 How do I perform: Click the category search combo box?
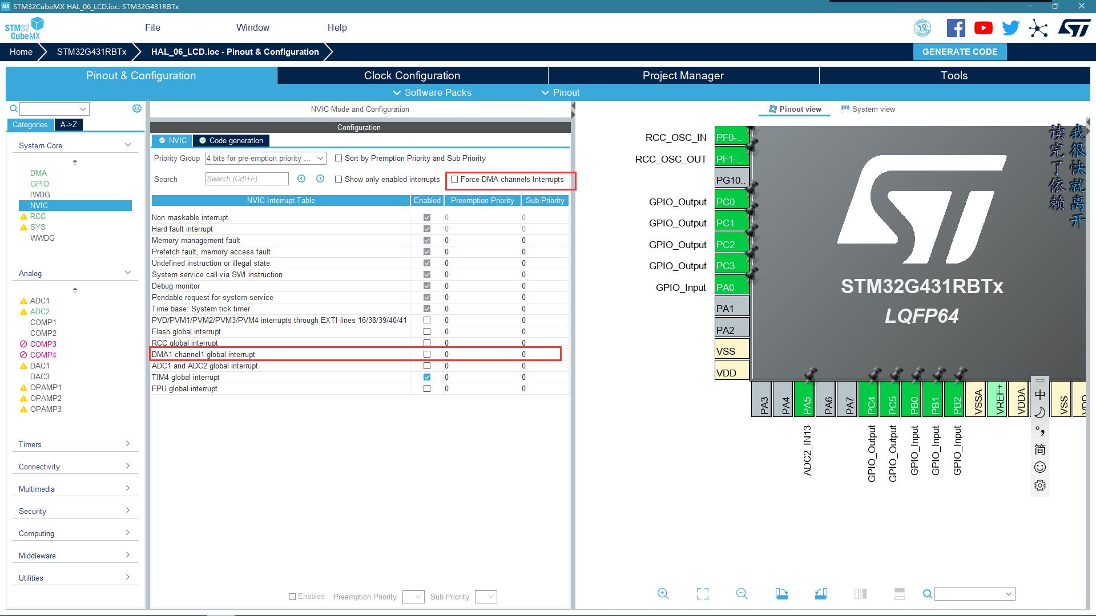click(54, 108)
